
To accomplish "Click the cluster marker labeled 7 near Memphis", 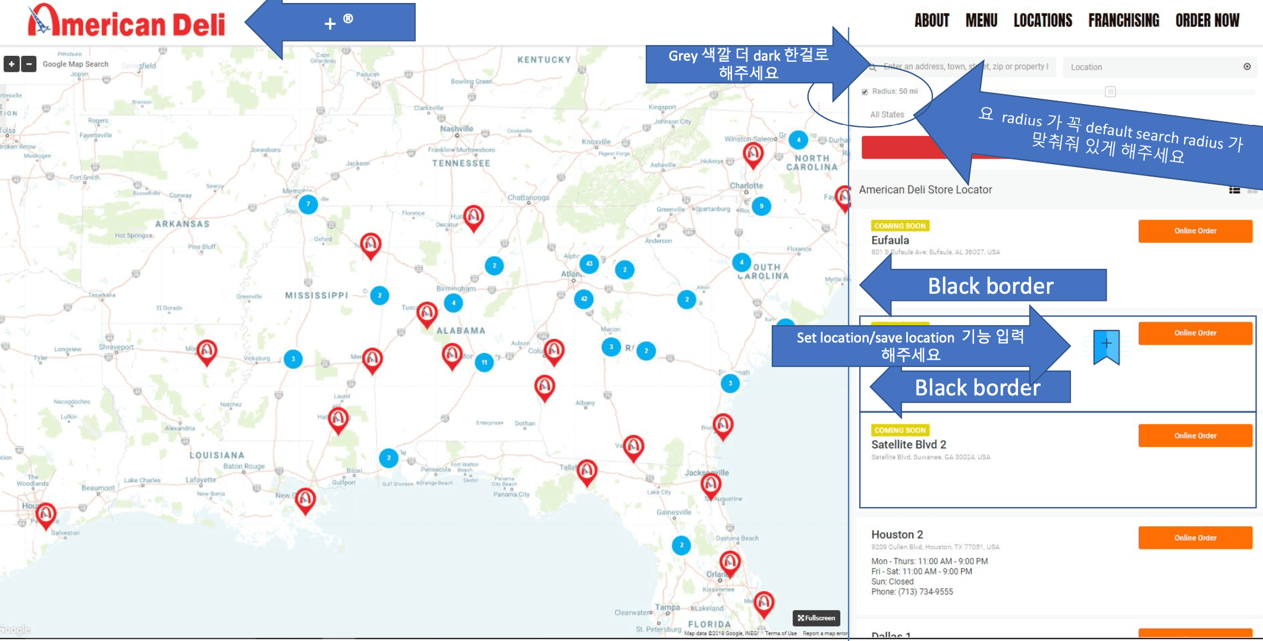I will [308, 204].
